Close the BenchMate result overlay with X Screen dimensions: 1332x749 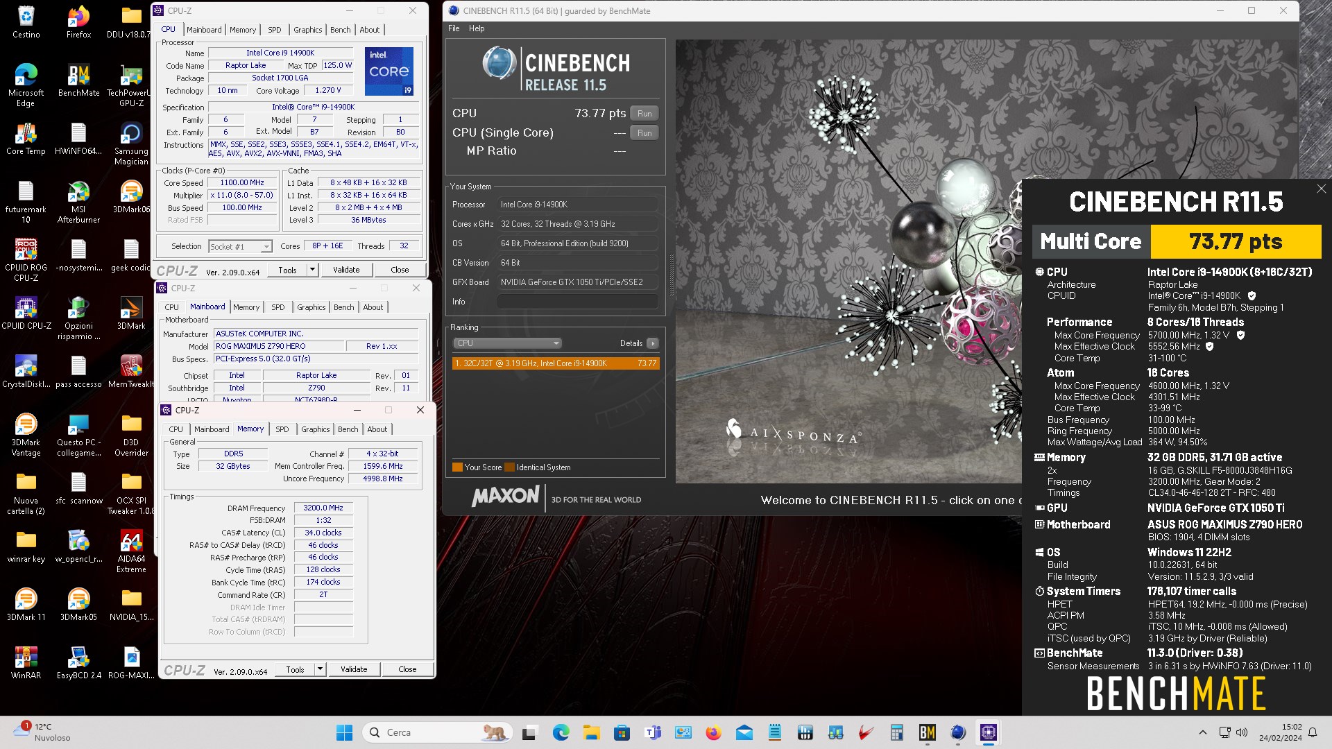(1321, 189)
